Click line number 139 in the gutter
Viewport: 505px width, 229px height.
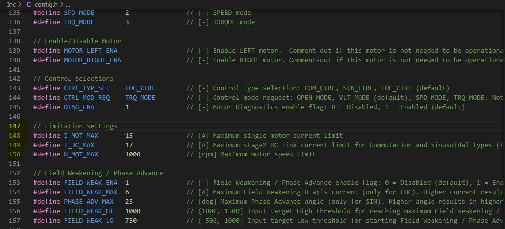(x=14, y=51)
